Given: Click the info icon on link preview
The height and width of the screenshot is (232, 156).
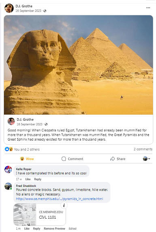Looking at the screenshot, I should 64,205.
